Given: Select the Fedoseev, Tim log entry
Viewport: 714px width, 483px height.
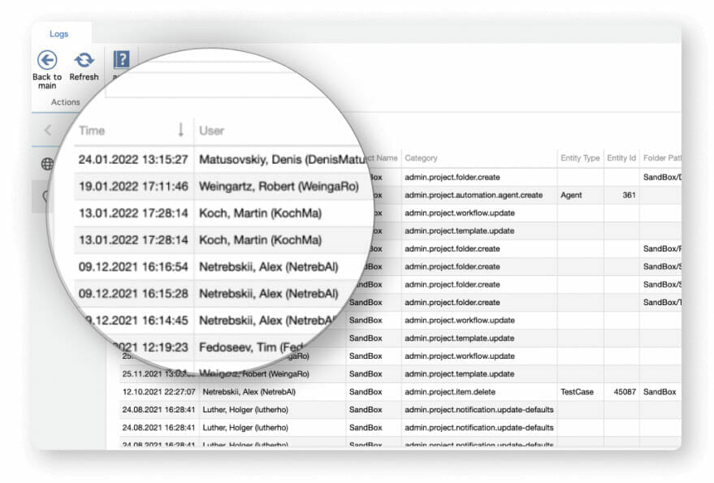Looking at the screenshot, I should (244, 341).
